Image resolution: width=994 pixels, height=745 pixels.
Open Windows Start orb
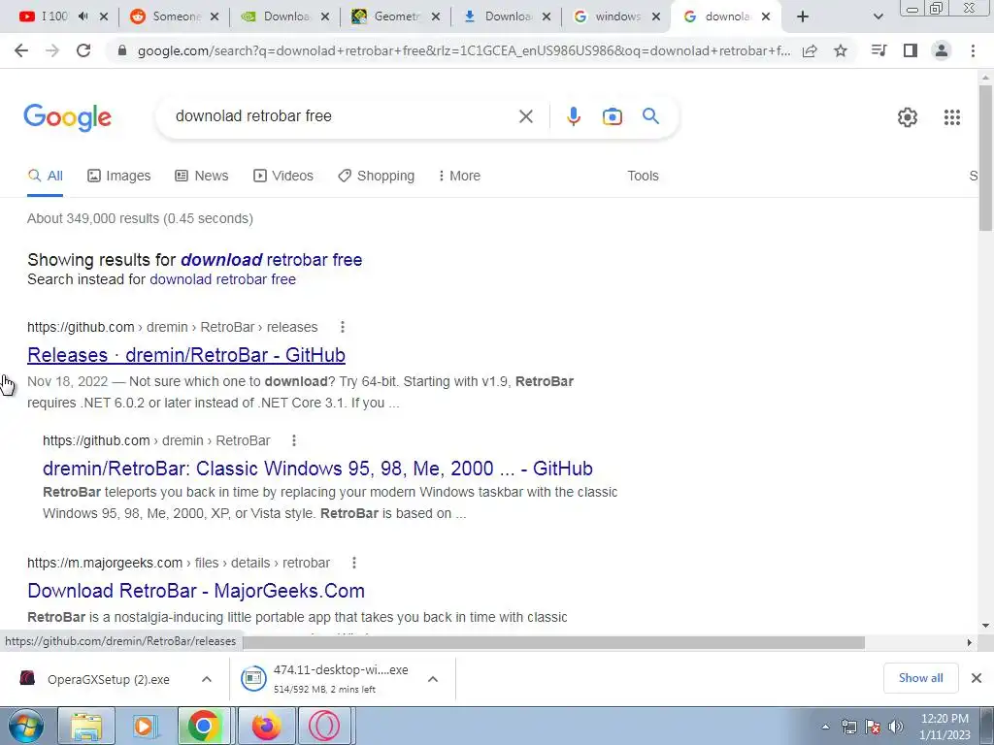pos(26,726)
